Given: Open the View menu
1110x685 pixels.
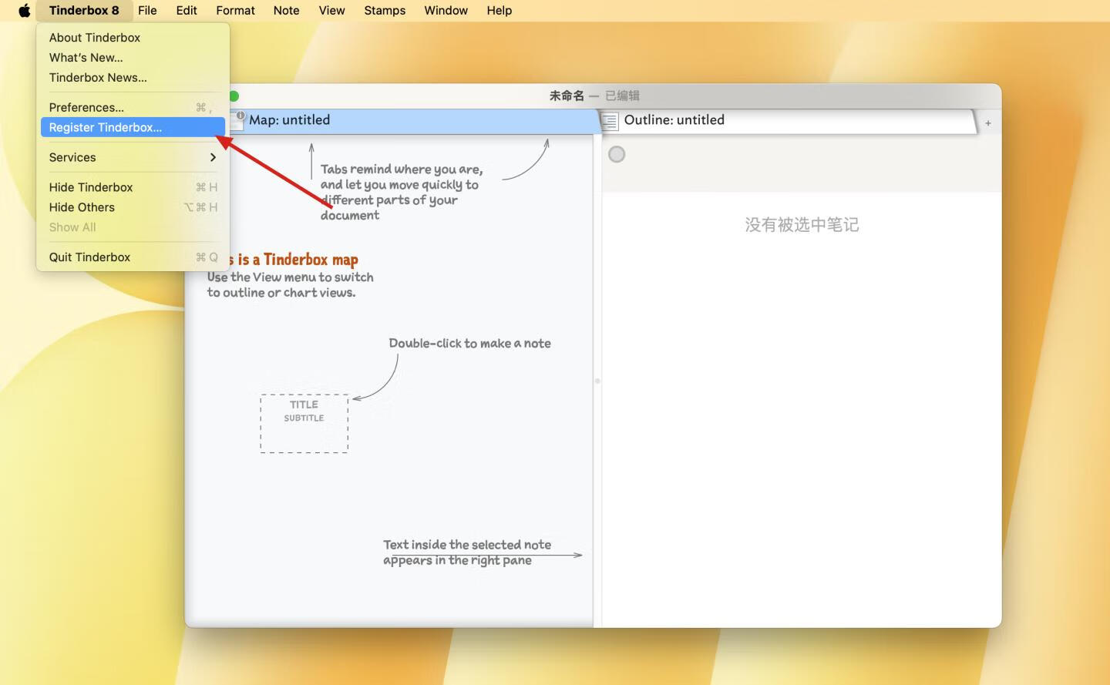Looking at the screenshot, I should (x=331, y=10).
